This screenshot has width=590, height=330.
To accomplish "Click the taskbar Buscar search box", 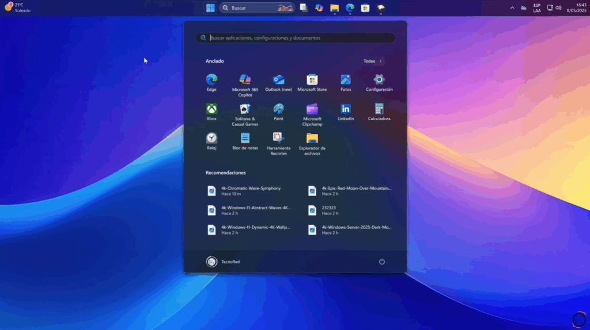I will 257,8.
